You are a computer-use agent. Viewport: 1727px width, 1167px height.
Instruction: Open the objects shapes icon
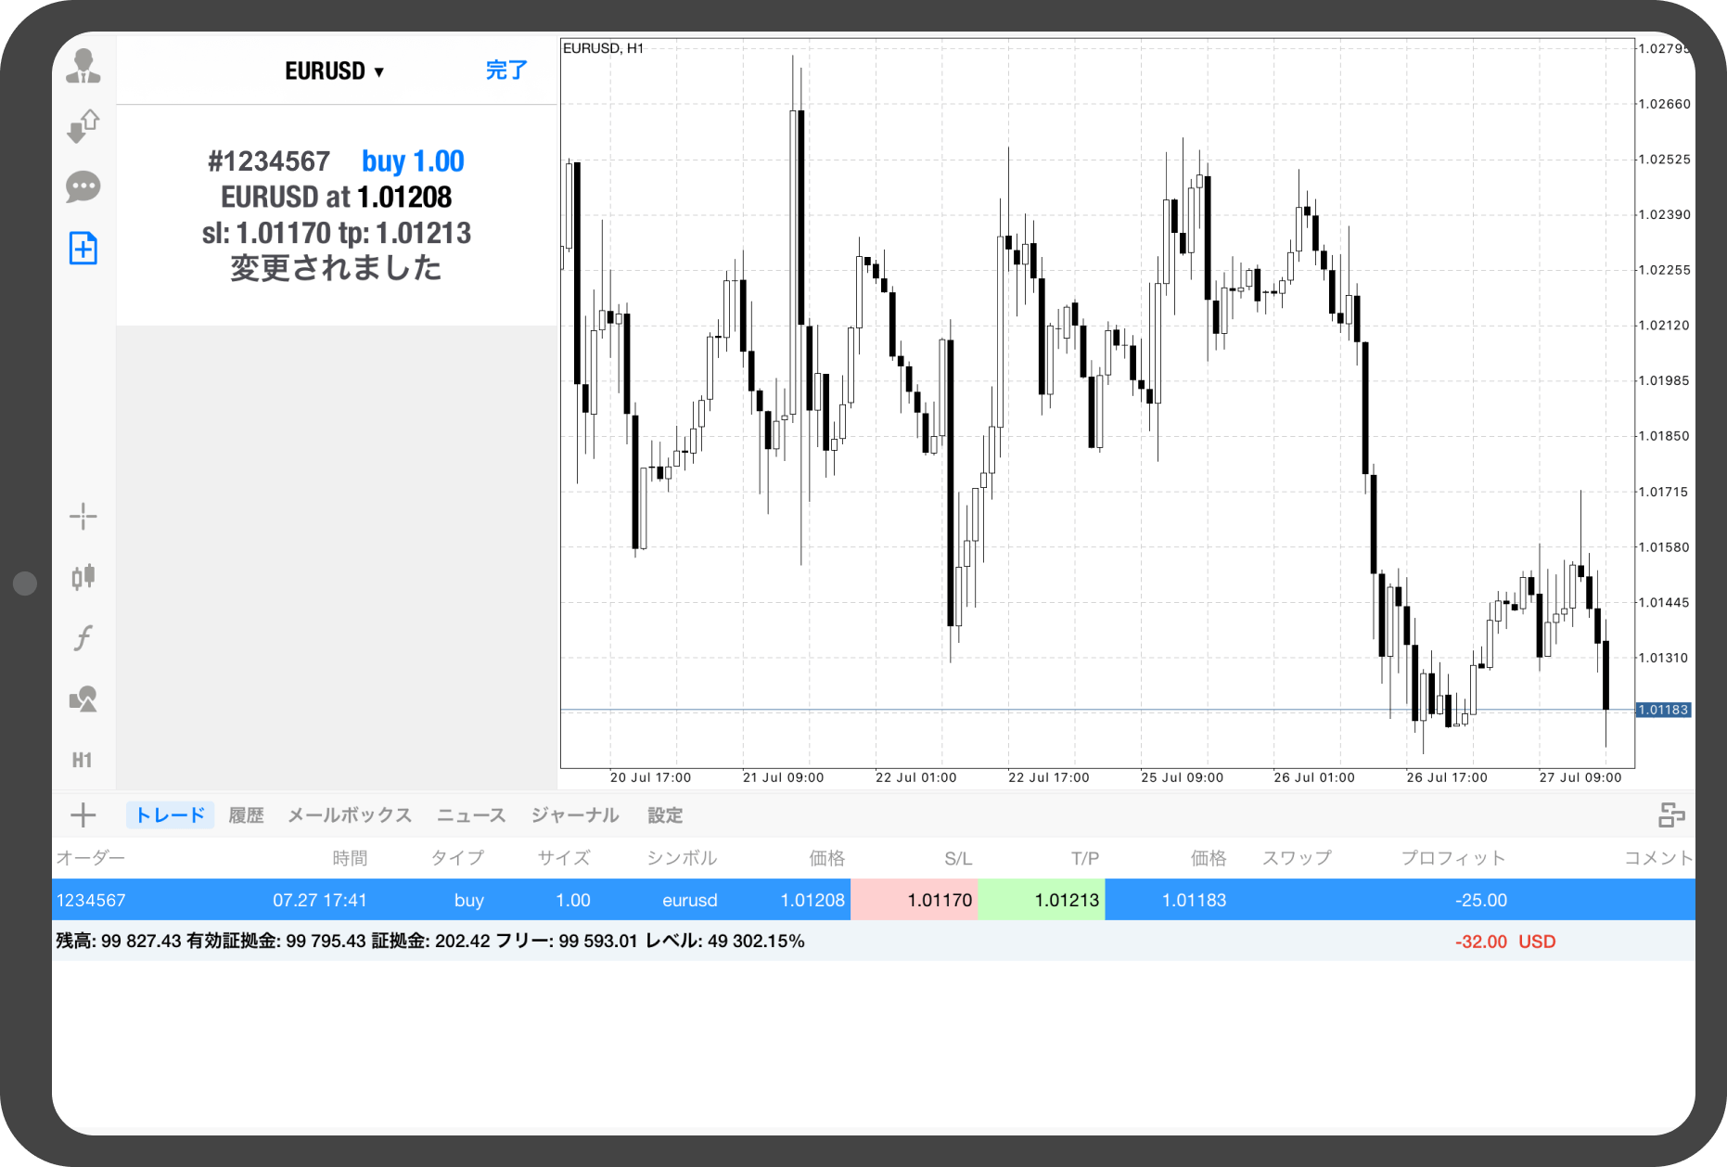(83, 699)
